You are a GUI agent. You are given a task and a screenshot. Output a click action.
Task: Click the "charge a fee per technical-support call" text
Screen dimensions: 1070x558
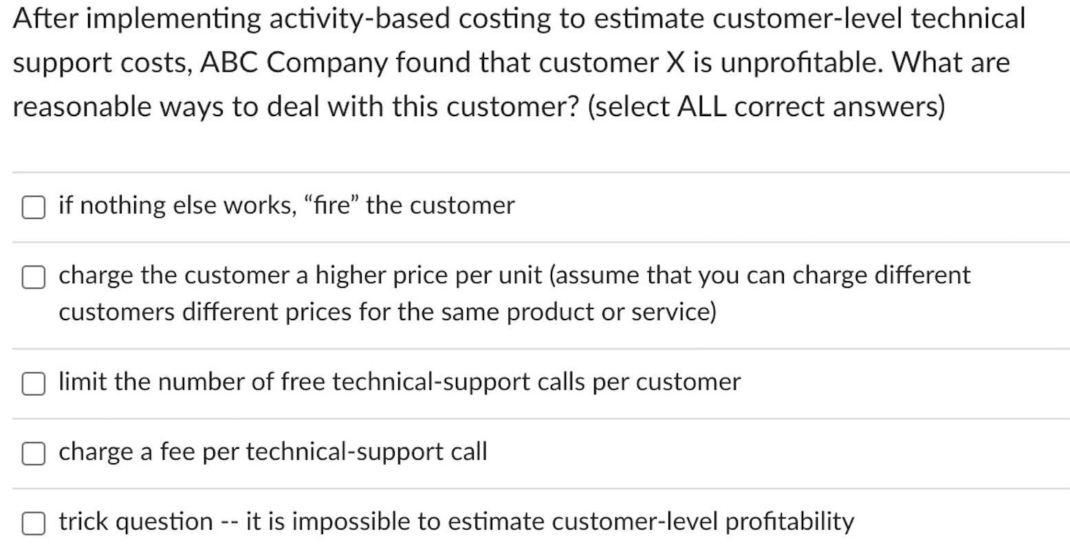point(272,452)
